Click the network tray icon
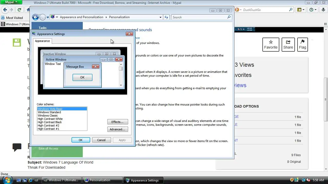This screenshot has width=328, height=184. (303, 180)
